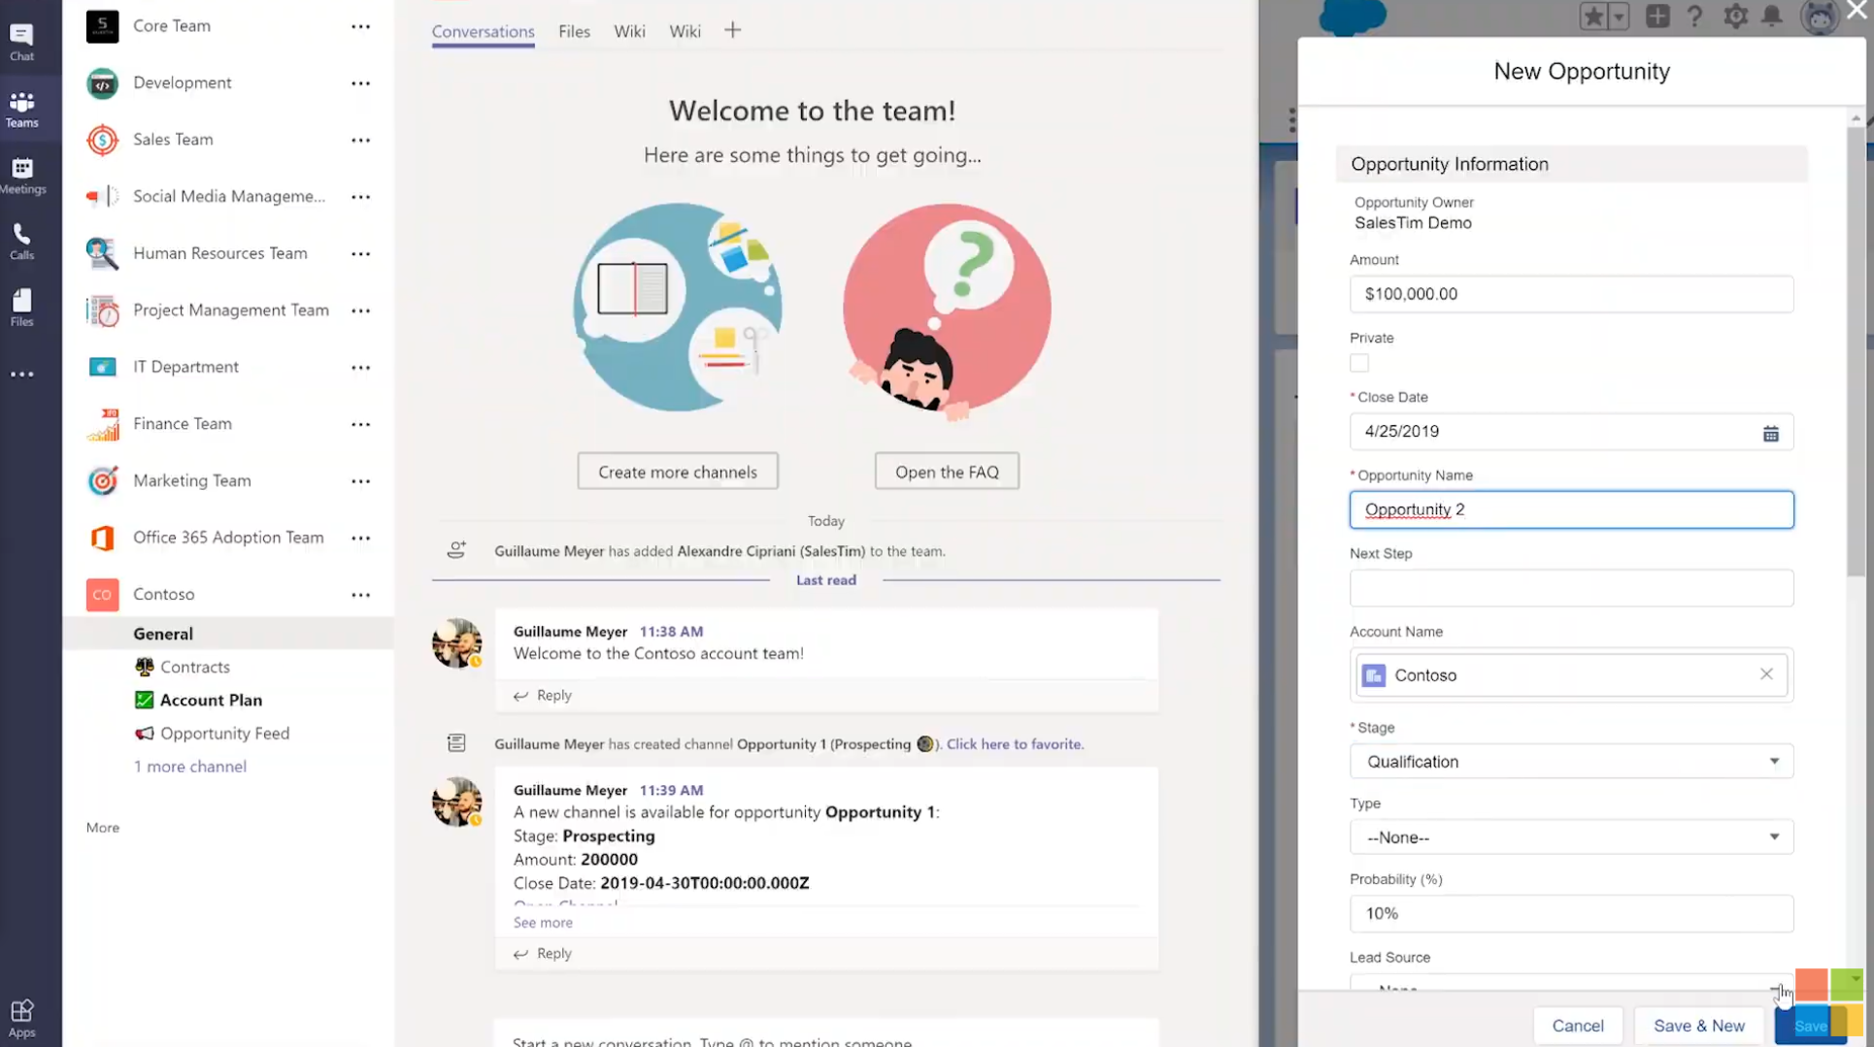Click the Probability (%) field
Image resolution: width=1874 pixels, height=1047 pixels.
coord(1571,913)
